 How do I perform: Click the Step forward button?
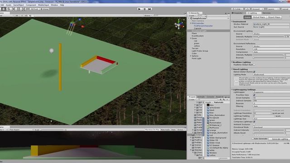coord(150,9)
